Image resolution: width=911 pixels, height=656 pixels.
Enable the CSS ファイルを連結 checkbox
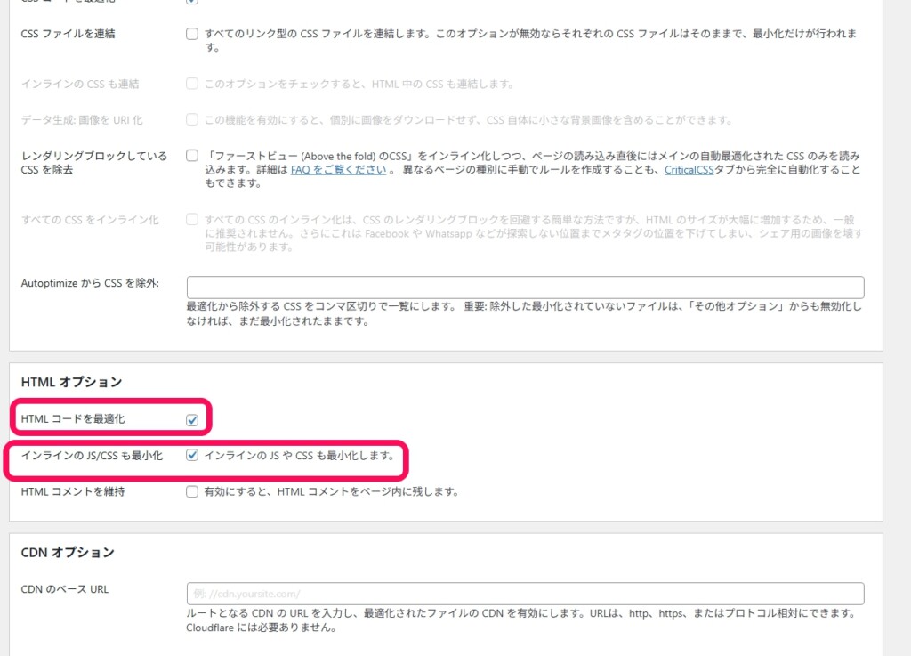[191, 33]
